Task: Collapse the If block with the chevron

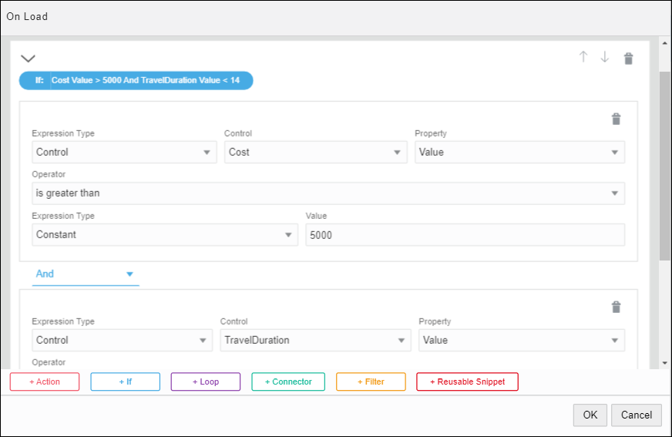Action: (28, 59)
